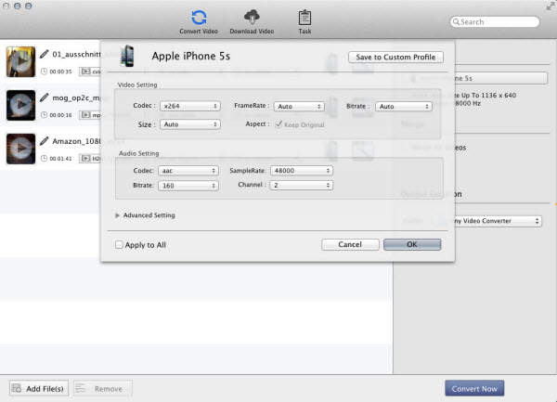The height and width of the screenshot is (402, 557).
Task: Click the magnifier icon in Search
Action: click(456, 22)
